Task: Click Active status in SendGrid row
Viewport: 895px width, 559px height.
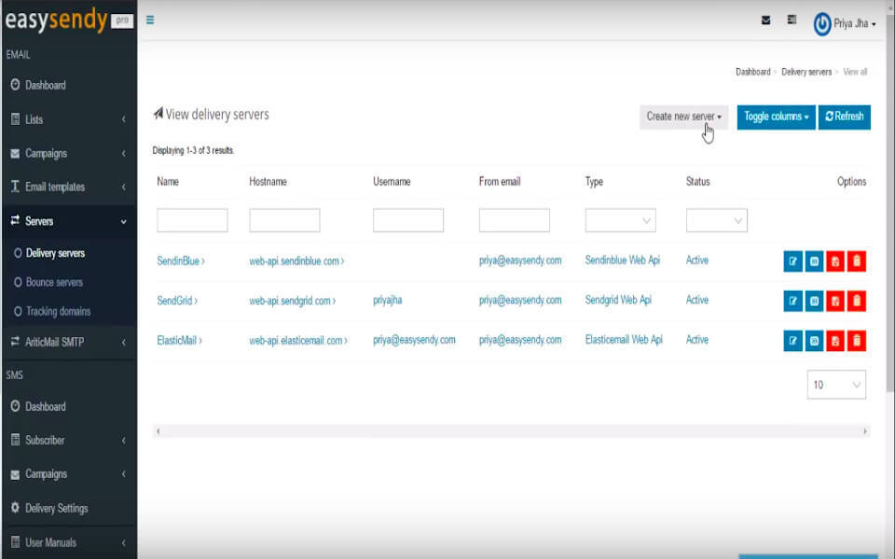Action: coord(697,300)
